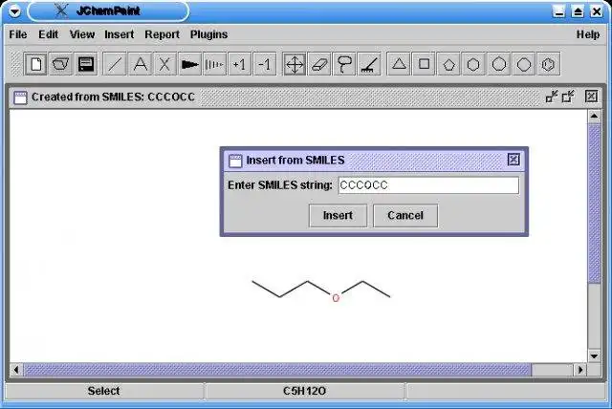
Task: Click the horizontal scrollbar right arrow
Action: tap(580, 370)
